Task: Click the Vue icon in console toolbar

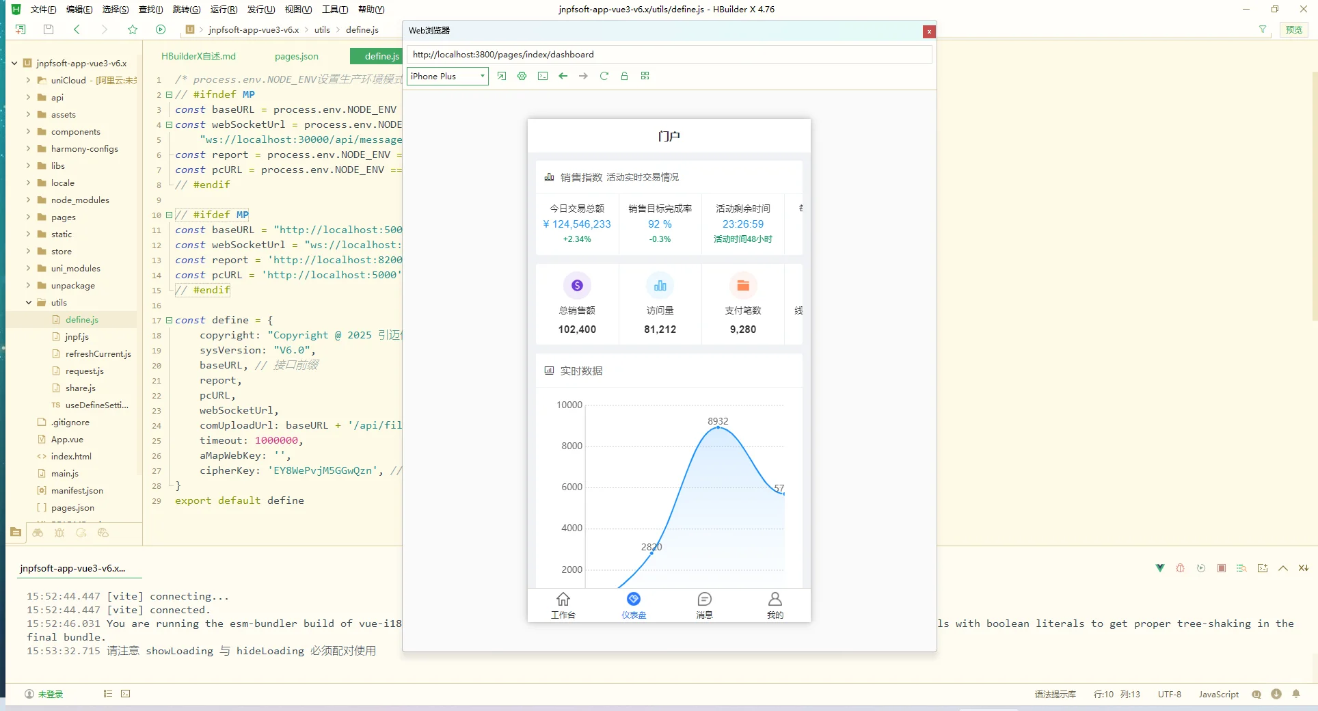Action: click(1160, 568)
